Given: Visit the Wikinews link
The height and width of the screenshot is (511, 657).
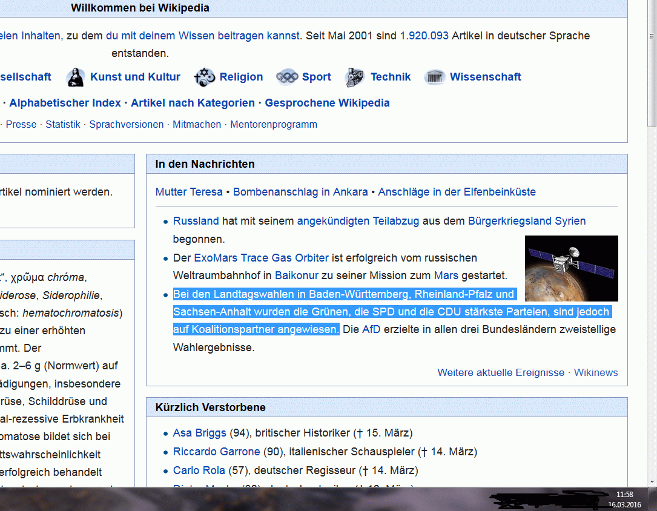Looking at the screenshot, I should [596, 372].
